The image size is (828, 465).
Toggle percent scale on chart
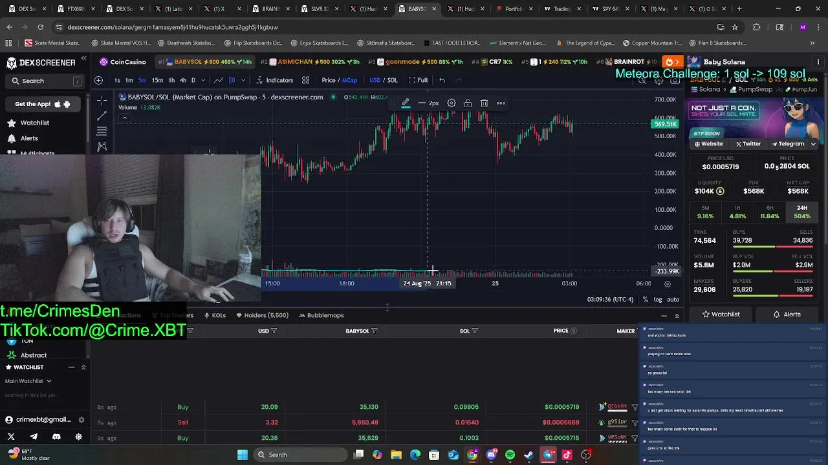pos(645,300)
